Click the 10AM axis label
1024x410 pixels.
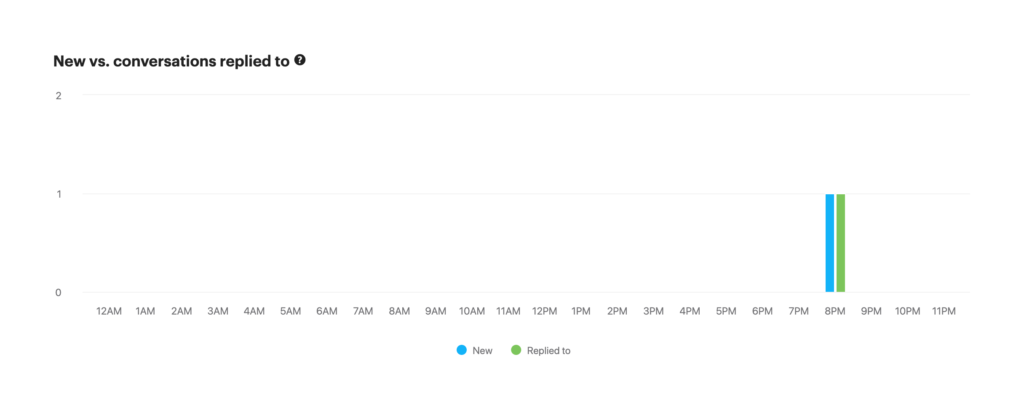pos(472,311)
